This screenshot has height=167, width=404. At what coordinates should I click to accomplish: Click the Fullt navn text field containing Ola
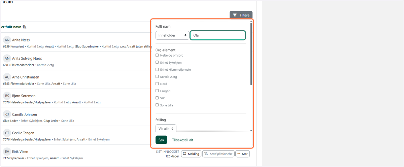[218, 35]
